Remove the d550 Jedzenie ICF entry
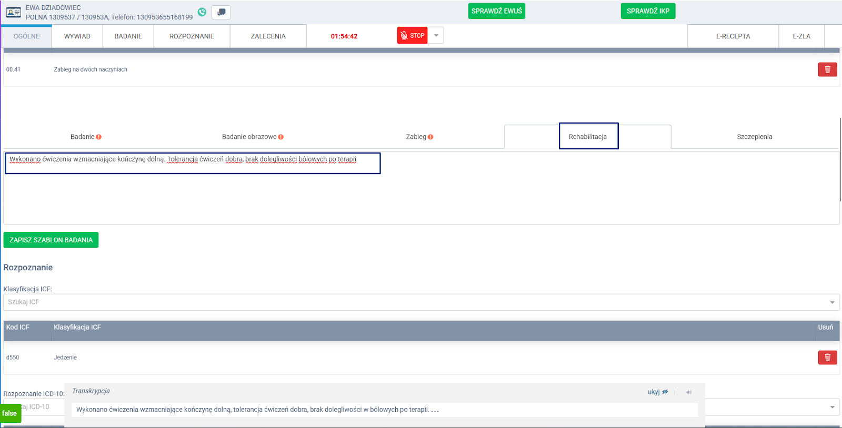842x428 pixels. pos(827,358)
